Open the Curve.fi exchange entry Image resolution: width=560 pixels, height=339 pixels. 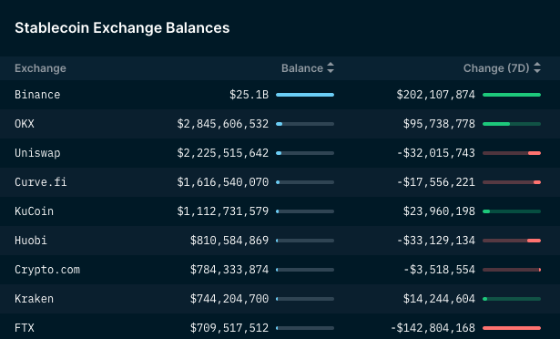click(41, 182)
